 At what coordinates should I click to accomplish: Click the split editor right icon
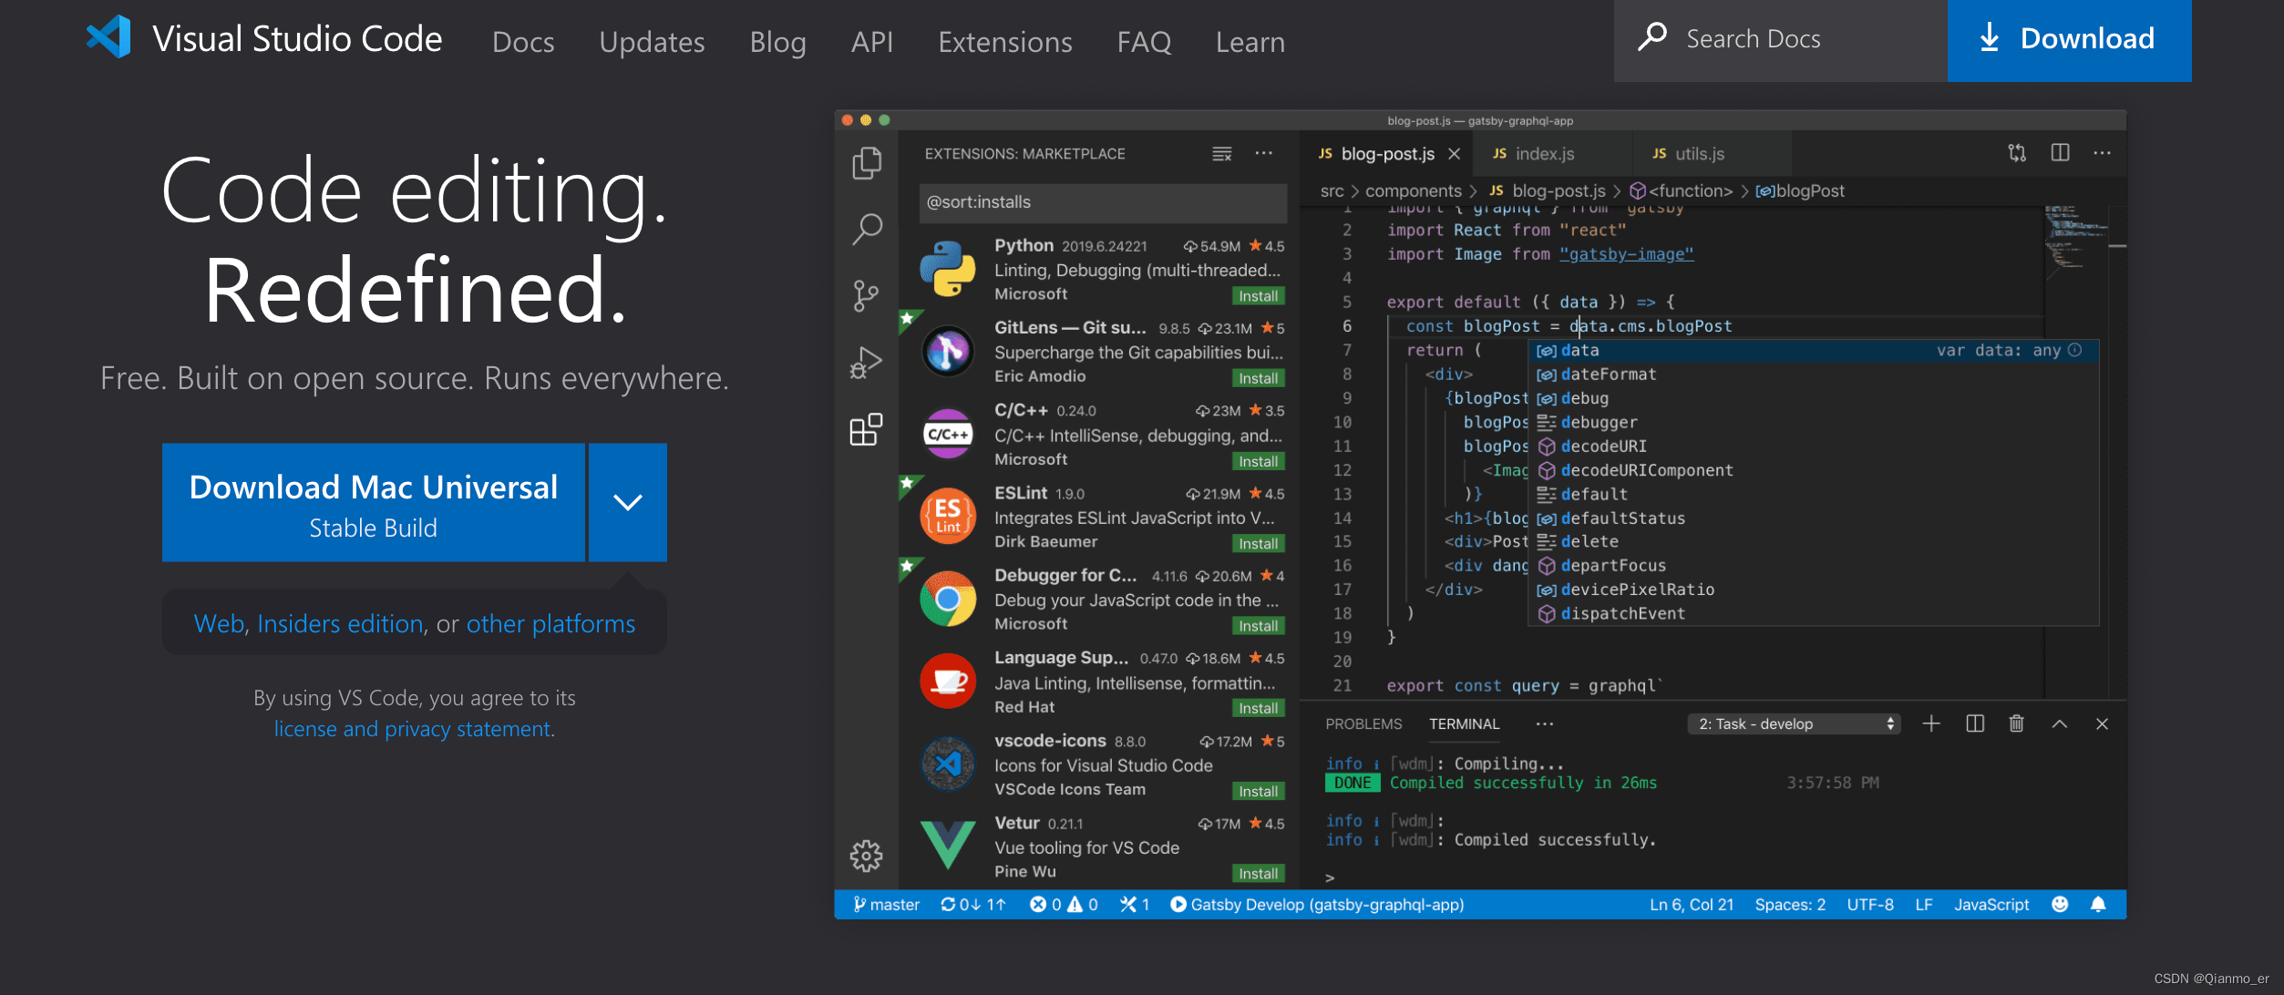coord(2060,152)
